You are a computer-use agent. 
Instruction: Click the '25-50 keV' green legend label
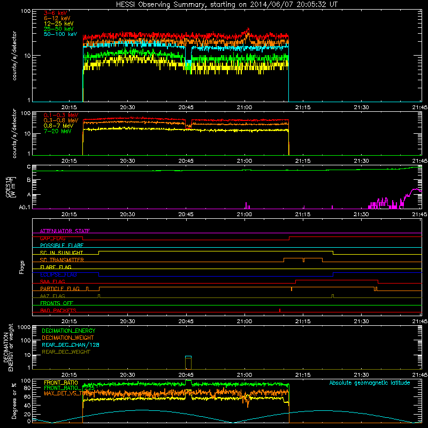tap(58, 29)
